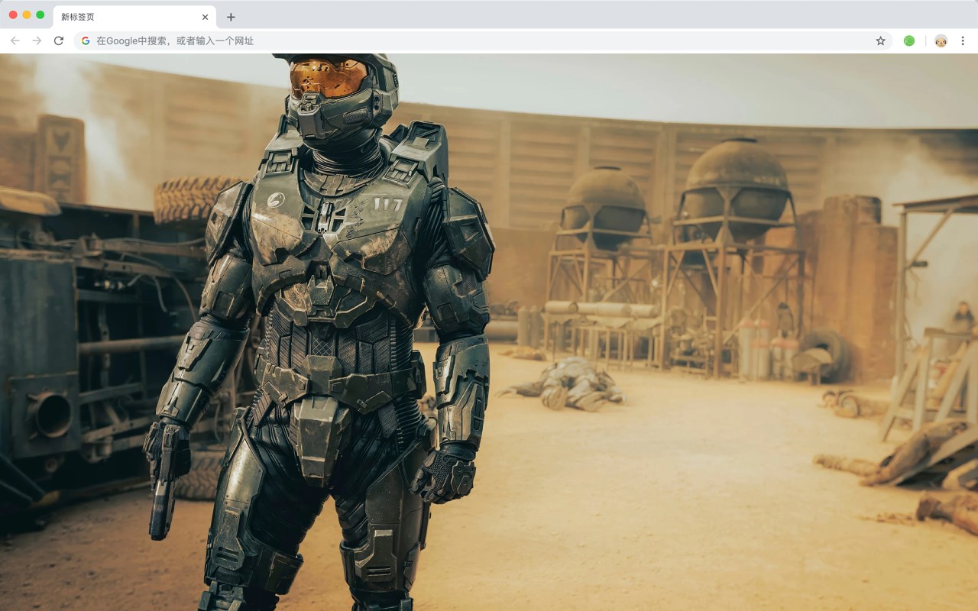Maximize the window with green button
The image size is (978, 611).
(40, 15)
